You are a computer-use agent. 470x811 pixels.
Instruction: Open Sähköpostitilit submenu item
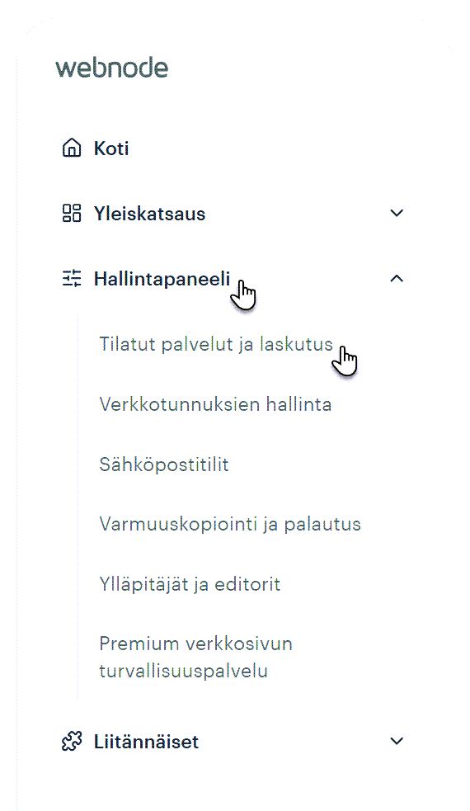click(x=164, y=464)
